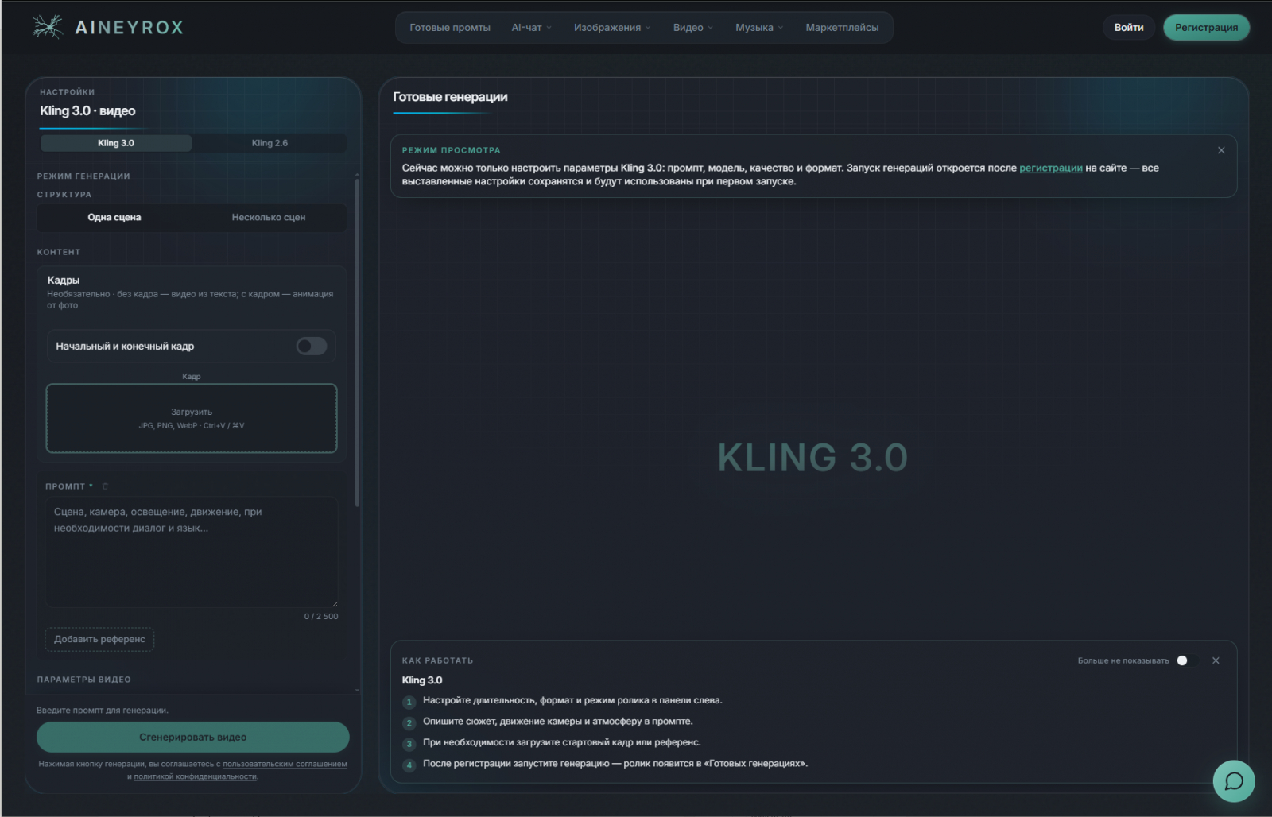The image size is (1272, 817).
Task: Click the 0 / 2 500 character counter
Action: [321, 617]
